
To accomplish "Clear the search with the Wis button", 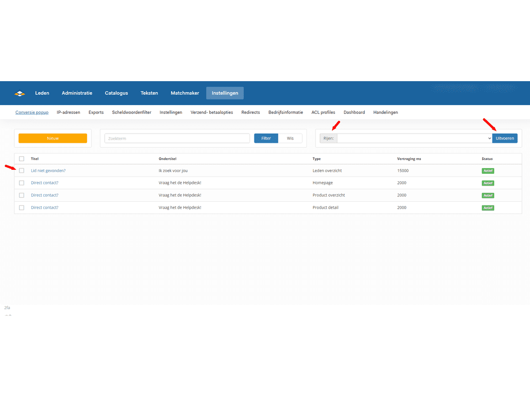I will click(x=290, y=139).
